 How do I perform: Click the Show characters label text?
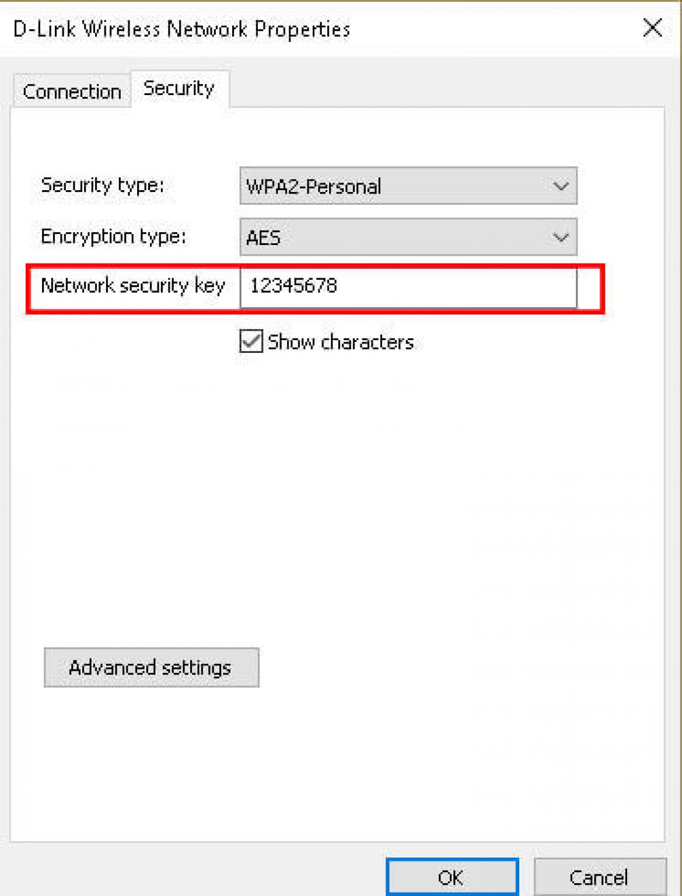point(340,342)
